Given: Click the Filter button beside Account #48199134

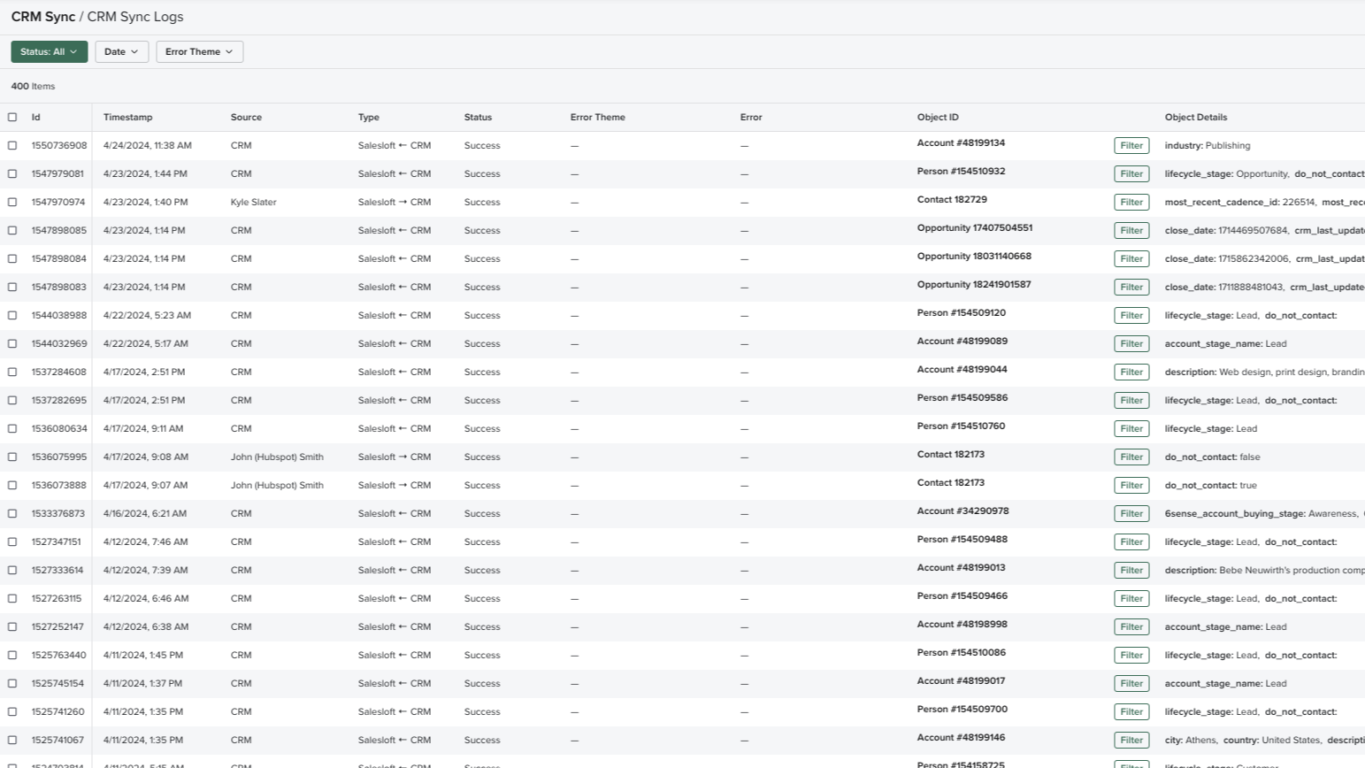Looking at the screenshot, I should [1131, 145].
